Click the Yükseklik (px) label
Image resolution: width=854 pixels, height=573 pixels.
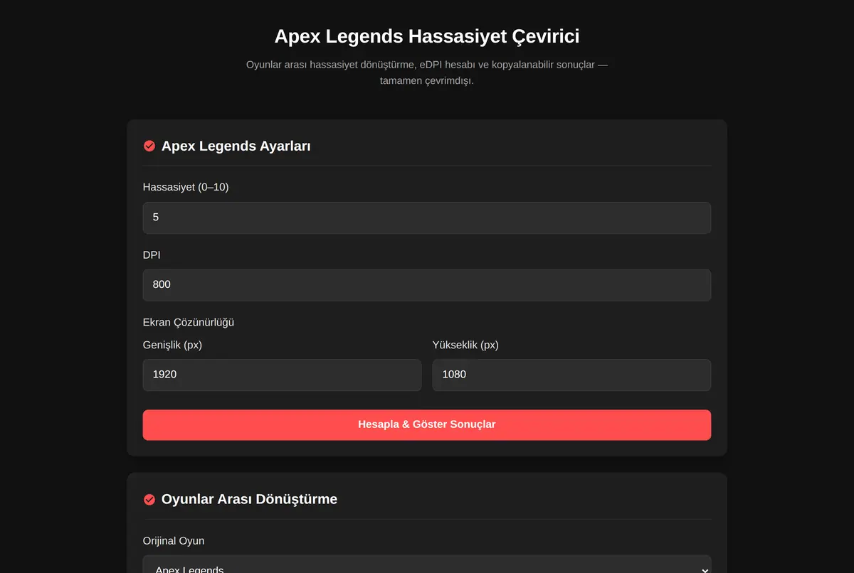coord(465,345)
